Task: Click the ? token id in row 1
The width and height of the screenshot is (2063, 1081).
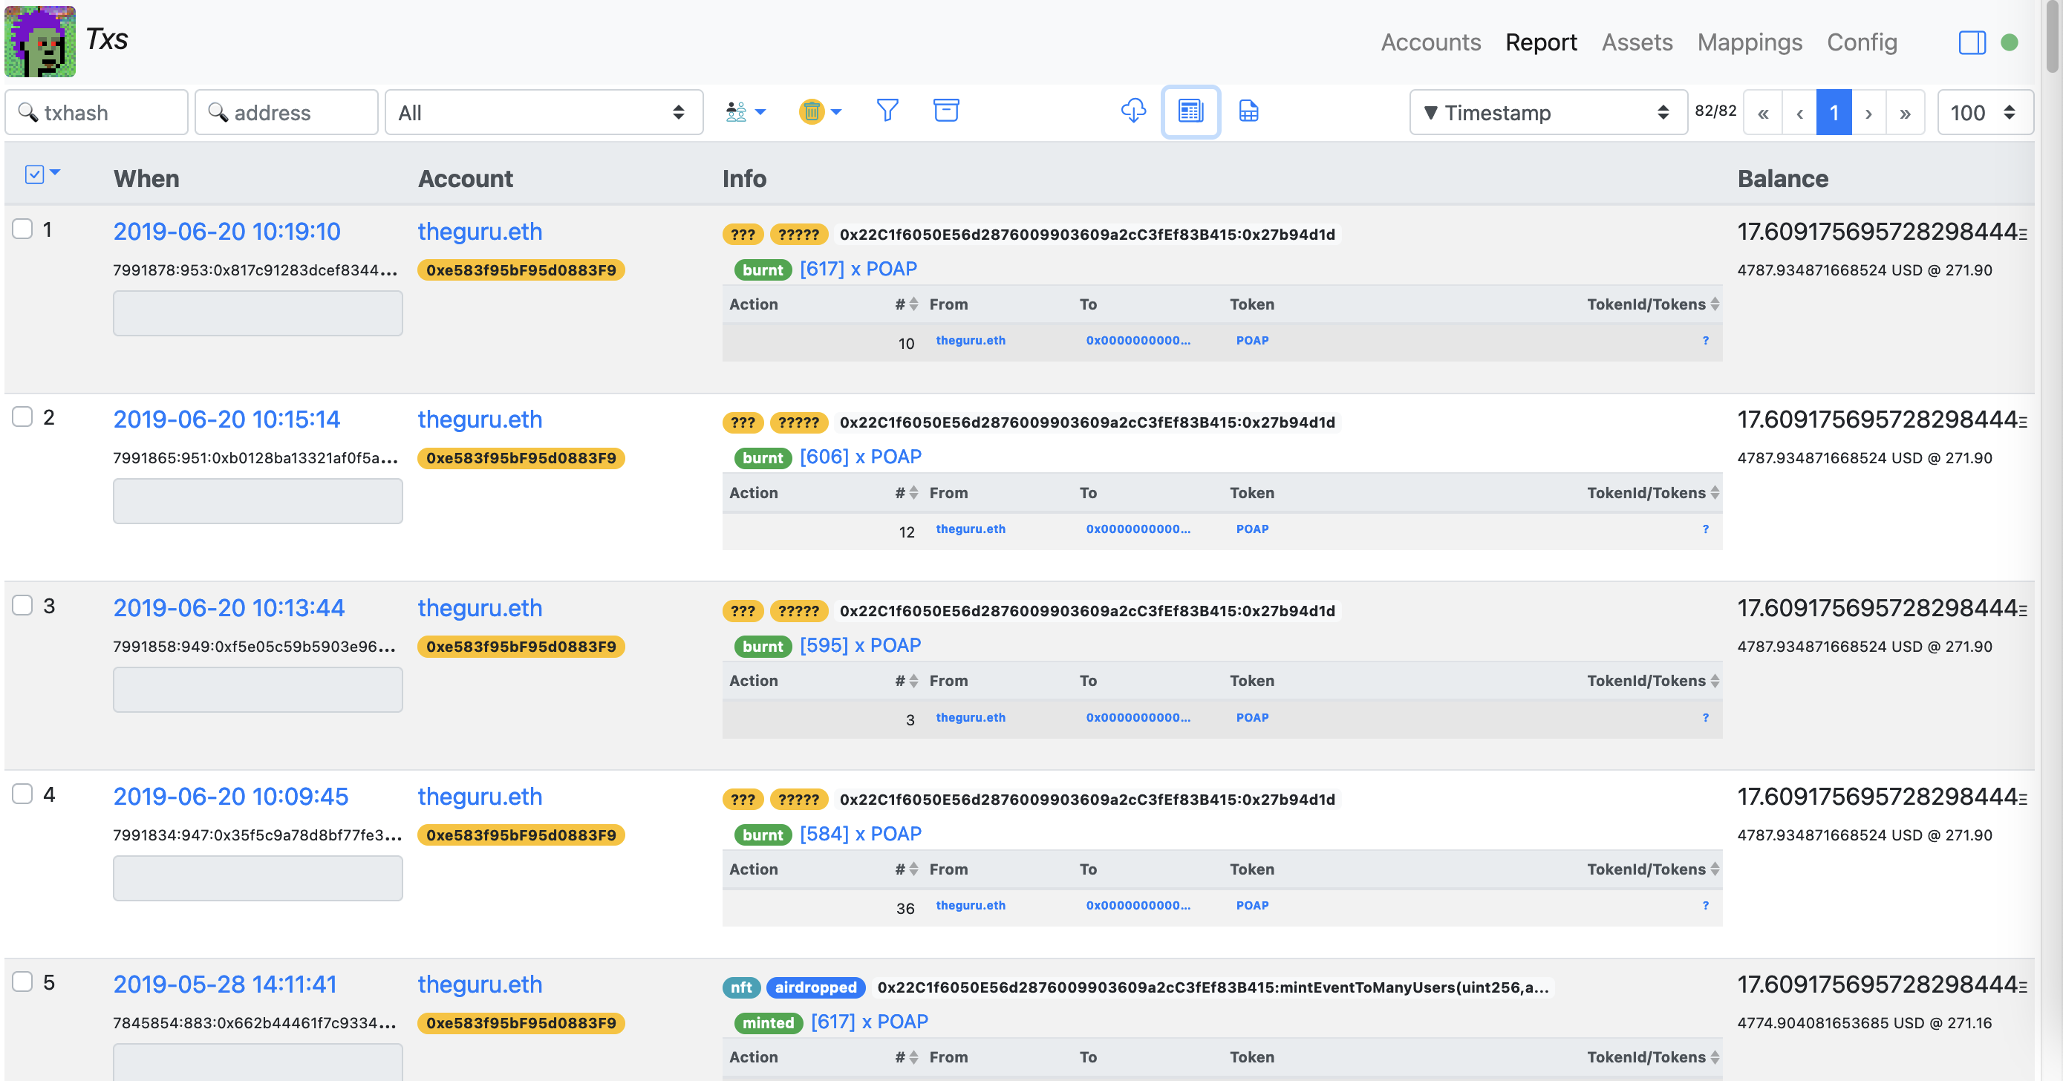Action: (x=1705, y=340)
